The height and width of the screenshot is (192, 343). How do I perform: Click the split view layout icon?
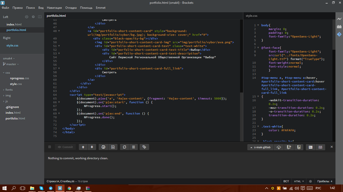pos(40,17)
